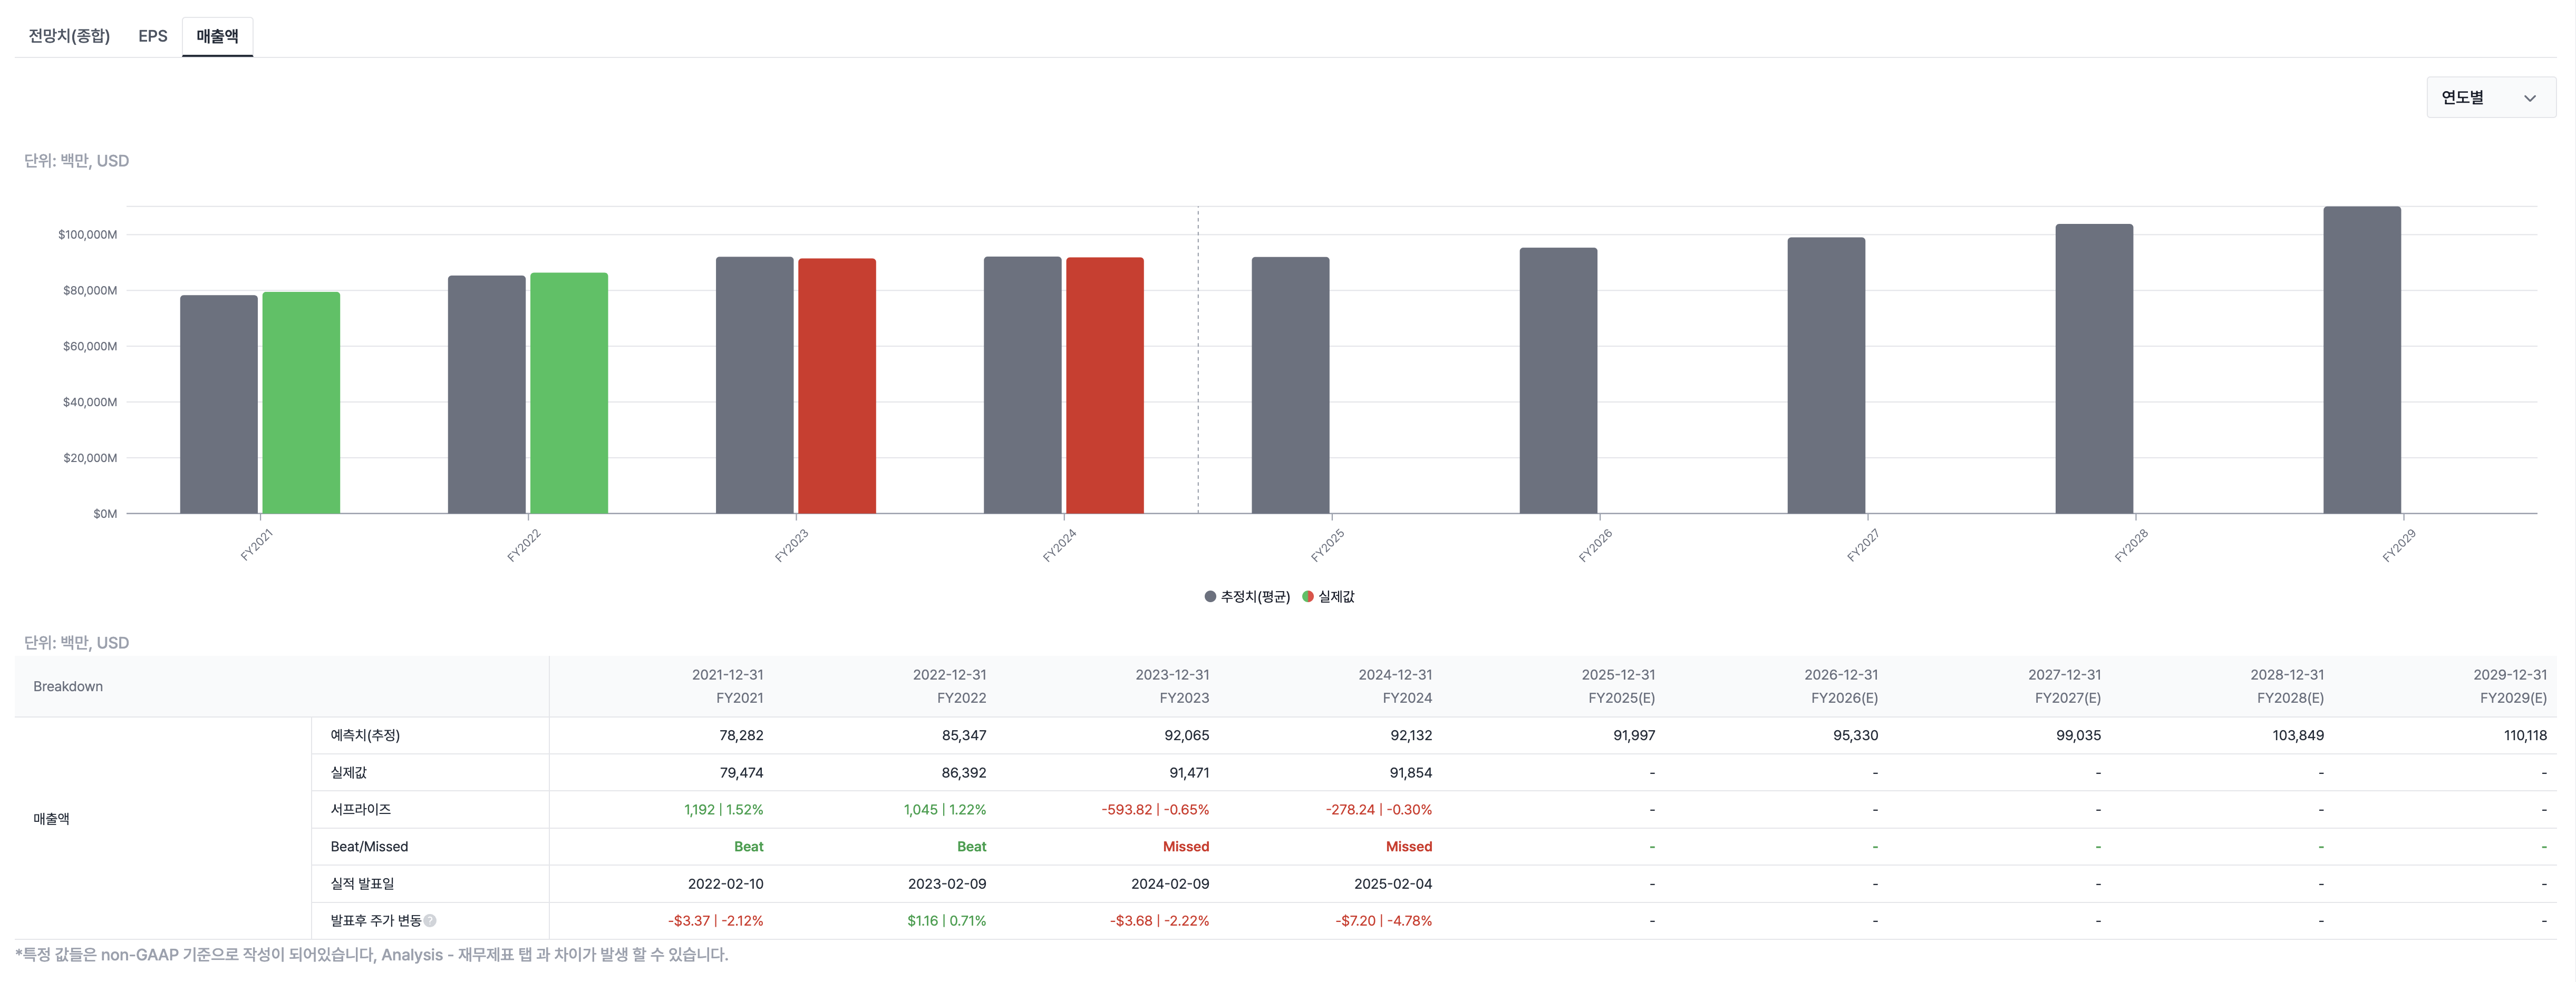Click the 2025-02-04 earnings date cell
Image resolution: width=2576 pixels, height=982 pixels.
tap(1392, 883)
